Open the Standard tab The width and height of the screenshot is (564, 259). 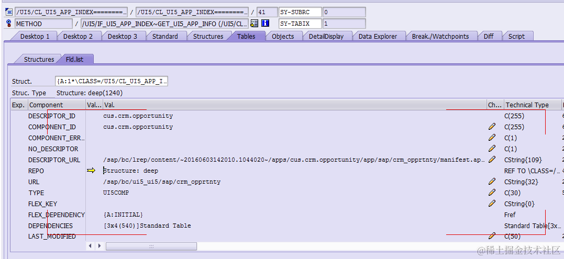coord(165,36)
